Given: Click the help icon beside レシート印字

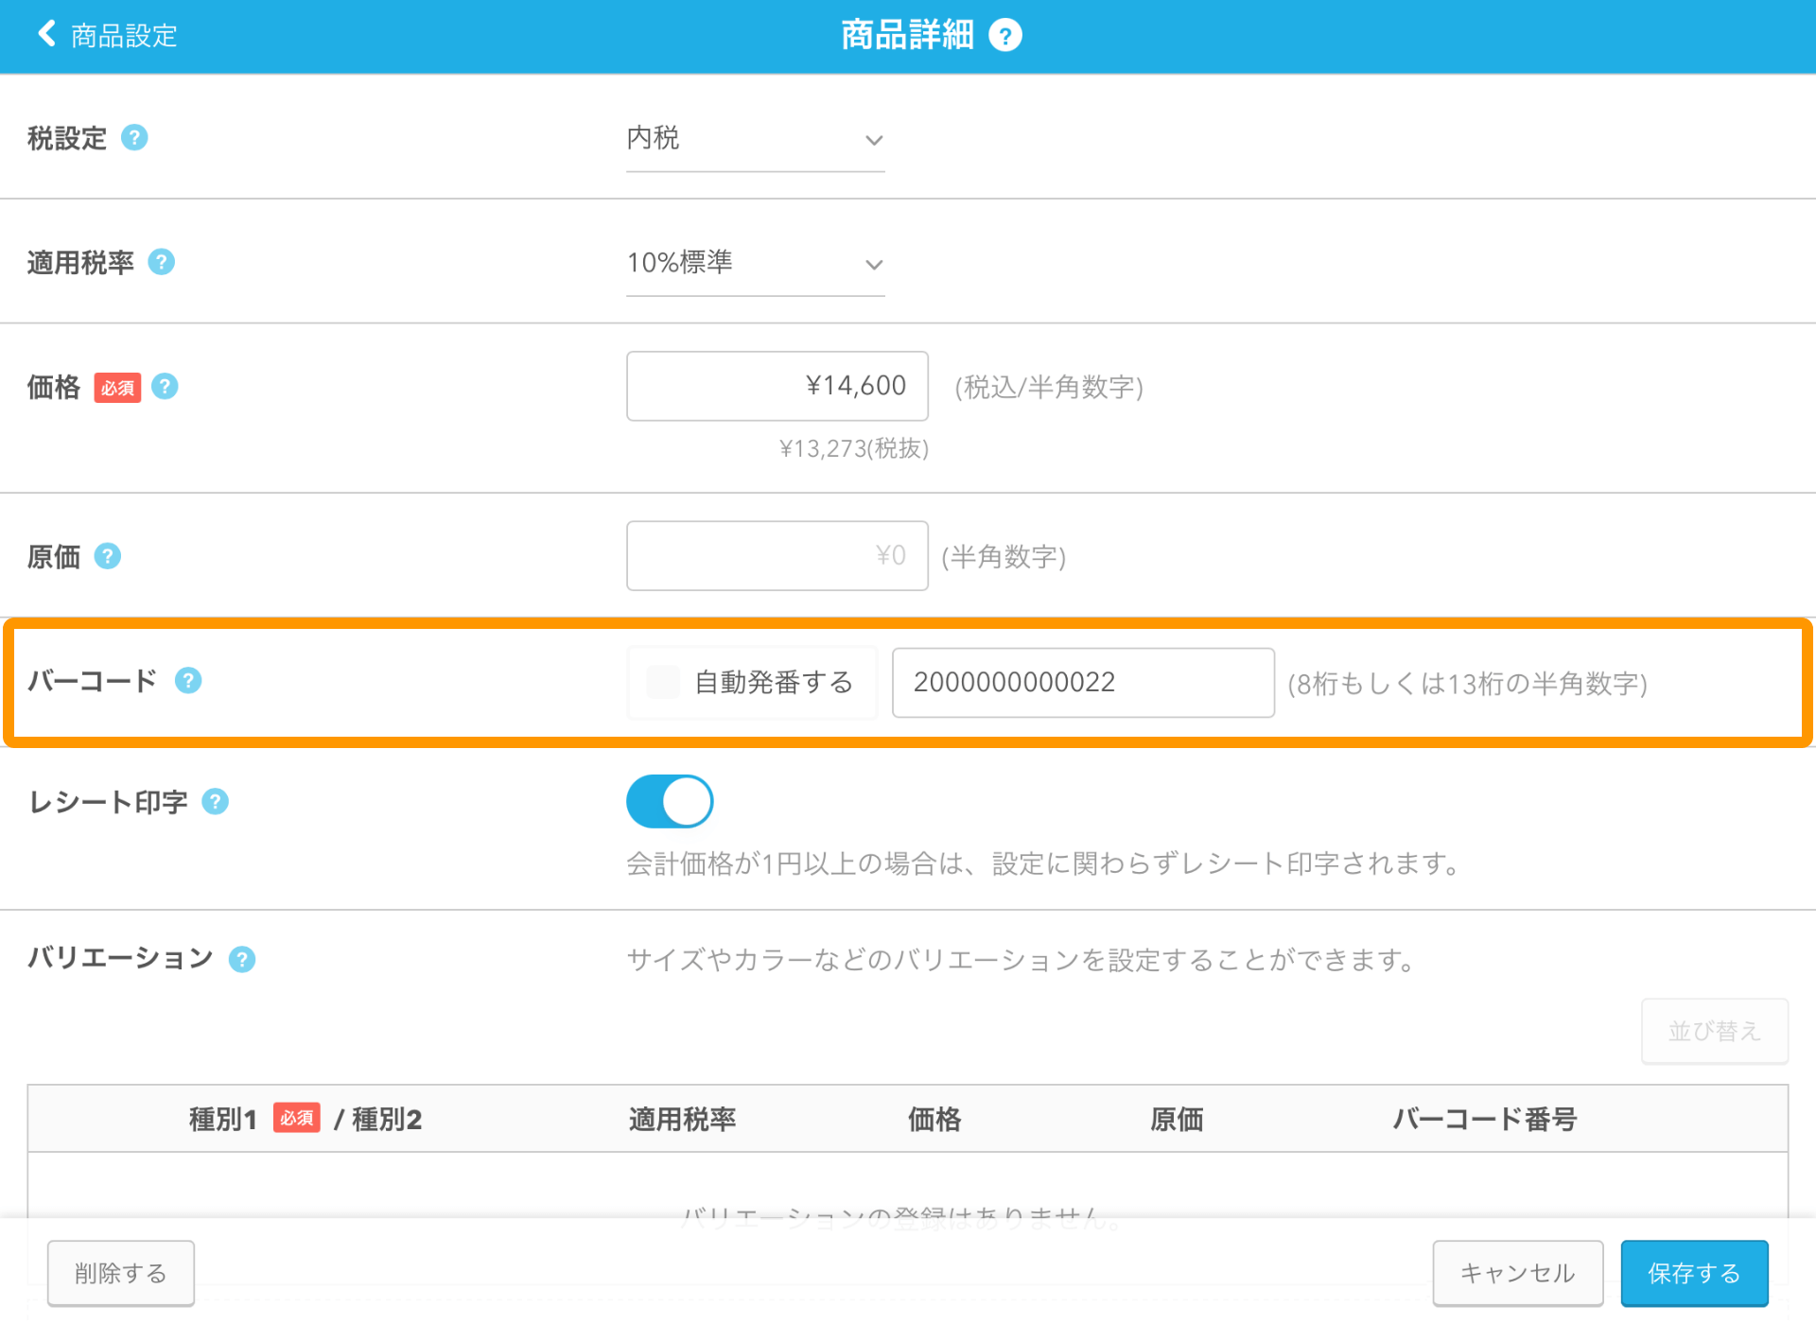Looking at the screenshot, I should click(x=215, y=801).
